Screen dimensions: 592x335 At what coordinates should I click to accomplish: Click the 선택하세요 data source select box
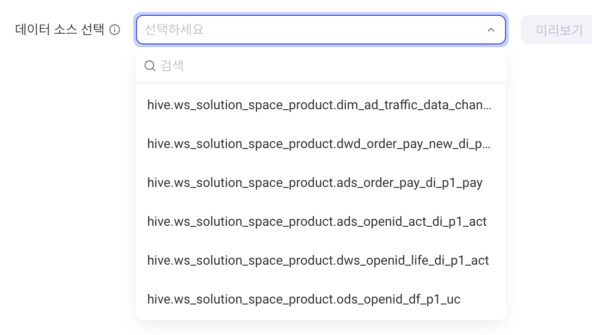click(x=321, y=30)
